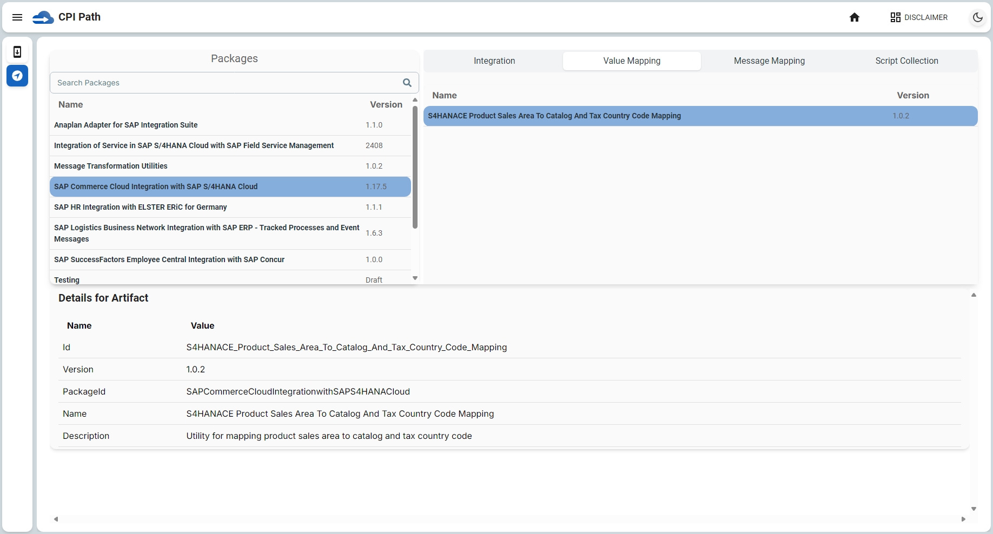The width and height of the screenshot is (993, 534).
Task: Click the packages list scroll up arrow
Action: 415,100
